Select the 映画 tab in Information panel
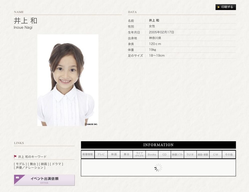This screenshot has height=192, width=249. [x=114, y=154]
